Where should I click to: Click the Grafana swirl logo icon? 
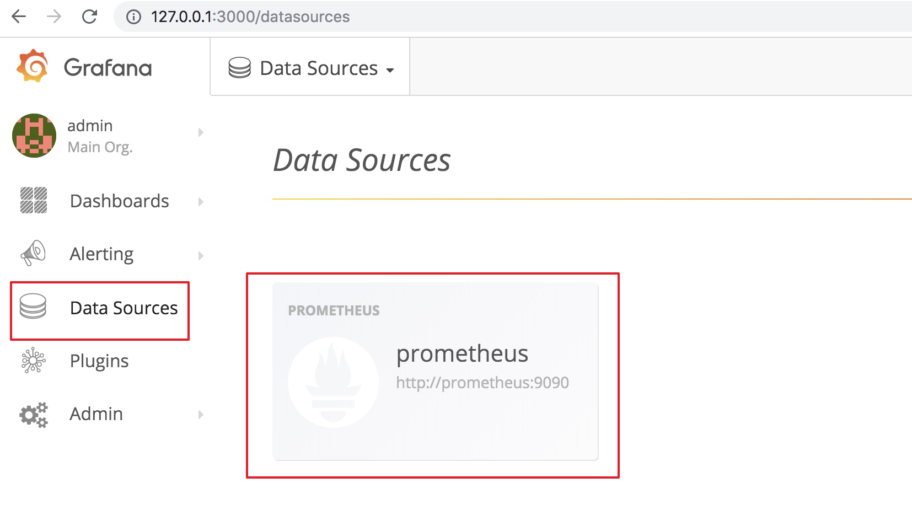[33, 66]
